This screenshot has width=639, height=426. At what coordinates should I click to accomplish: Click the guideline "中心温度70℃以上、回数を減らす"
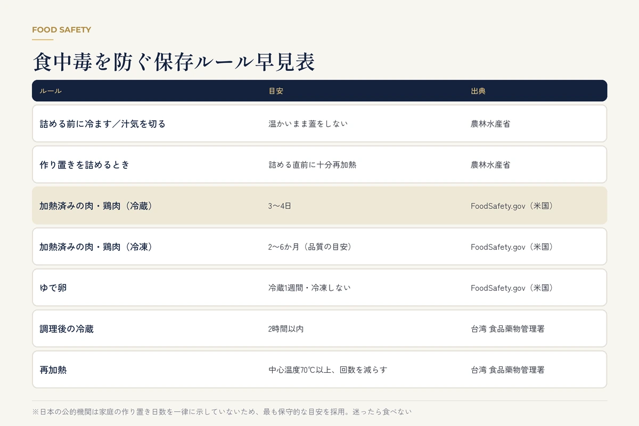pos(327,370)
